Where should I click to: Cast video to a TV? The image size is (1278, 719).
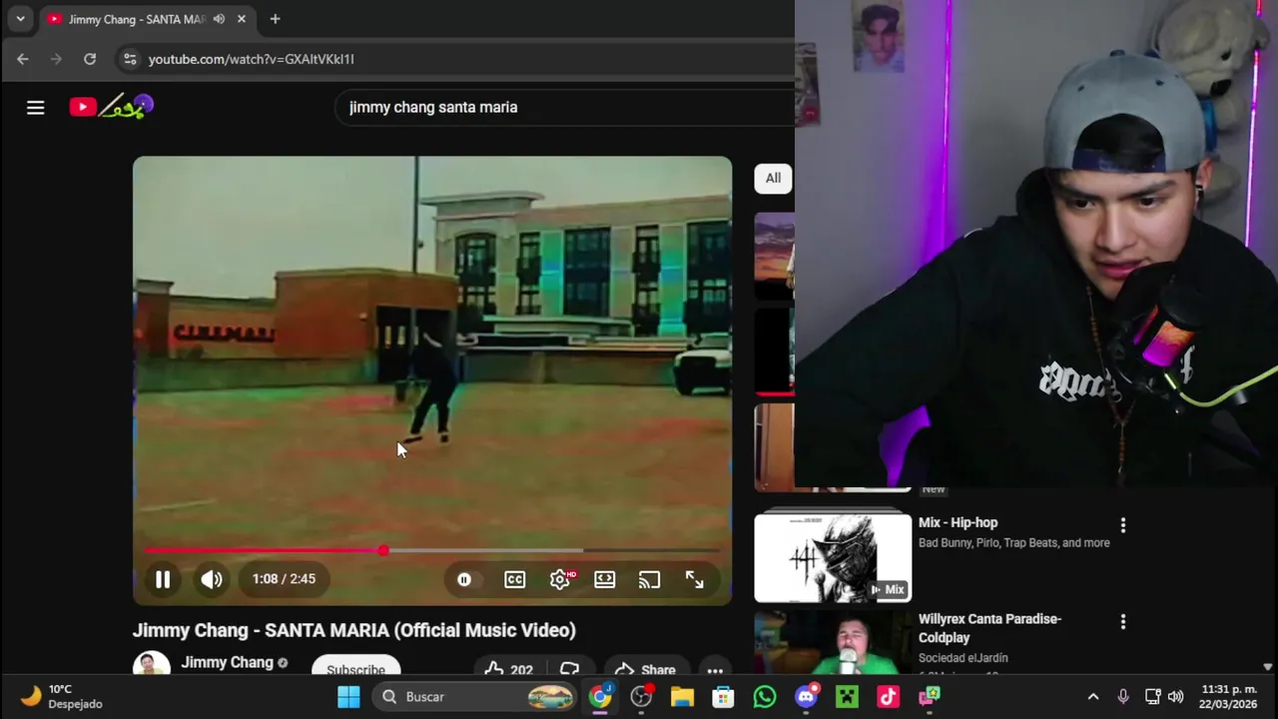click(x=650, y=579)
